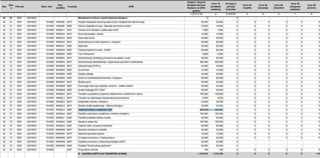Click the MAN0I8 sub-analitika code

[60, 22]
